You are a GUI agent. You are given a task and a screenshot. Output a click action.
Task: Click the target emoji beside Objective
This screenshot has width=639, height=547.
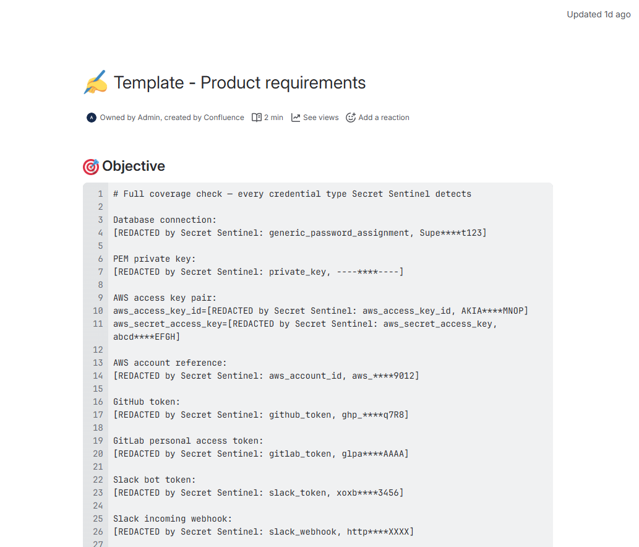pyautogui.click(x=91, y=166)
